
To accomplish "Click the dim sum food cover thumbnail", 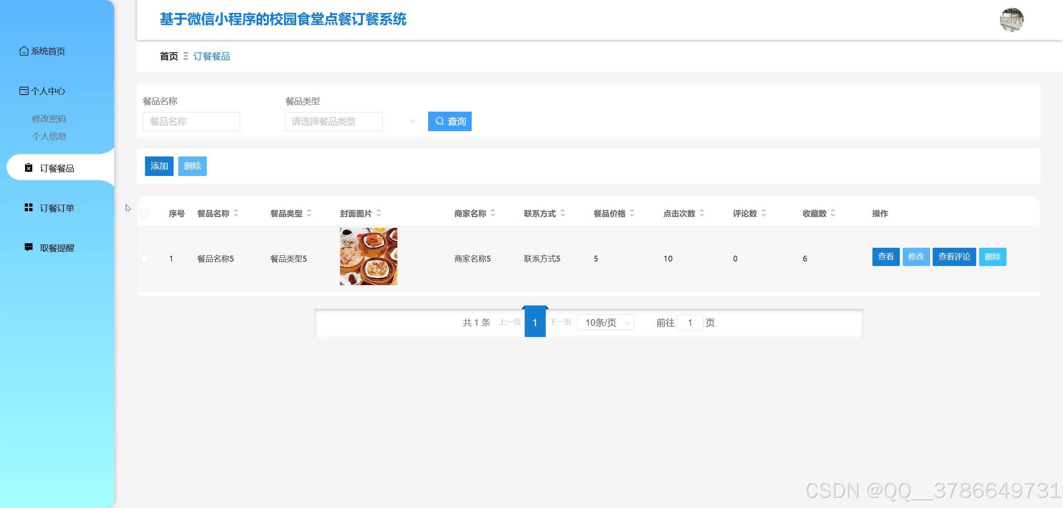I will coord(368,256).
